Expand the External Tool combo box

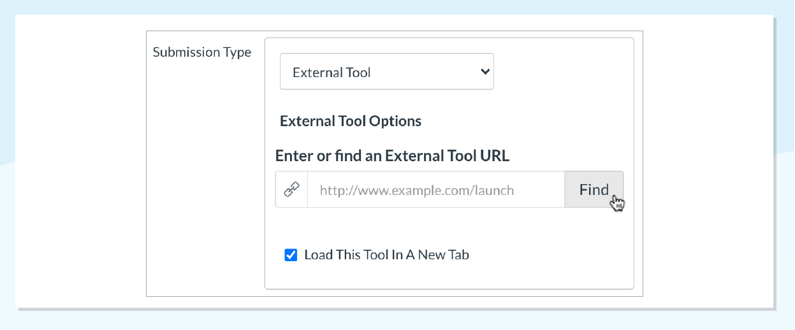(387, 71)
